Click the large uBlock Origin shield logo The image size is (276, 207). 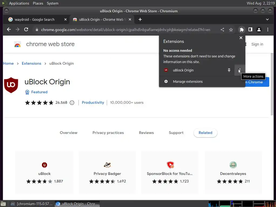click(x=11, y=85)
